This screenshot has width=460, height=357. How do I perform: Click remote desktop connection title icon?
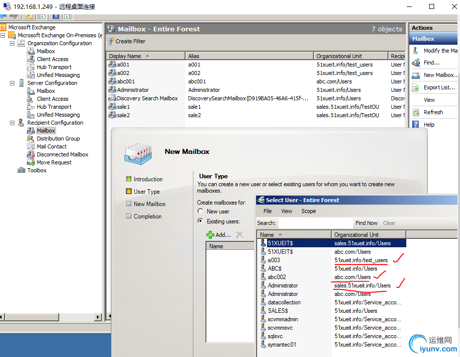click(x=6, y=6)
